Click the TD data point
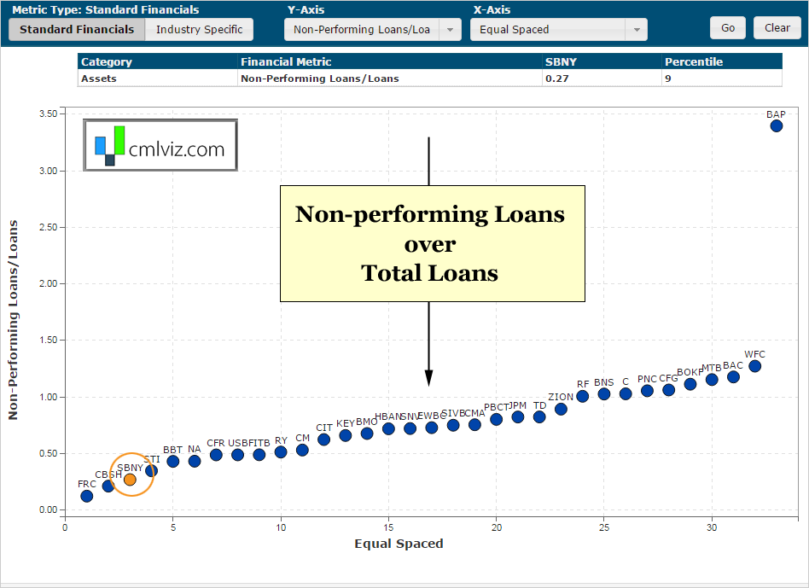Image resolution: width=809 pixels, height=588 pixels. click(539, 416)
